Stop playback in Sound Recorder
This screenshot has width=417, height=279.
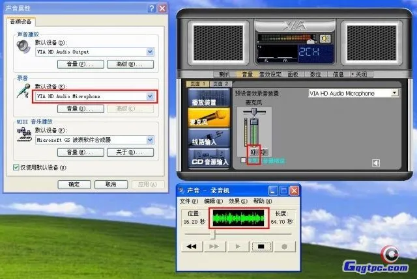click(261, 246)
